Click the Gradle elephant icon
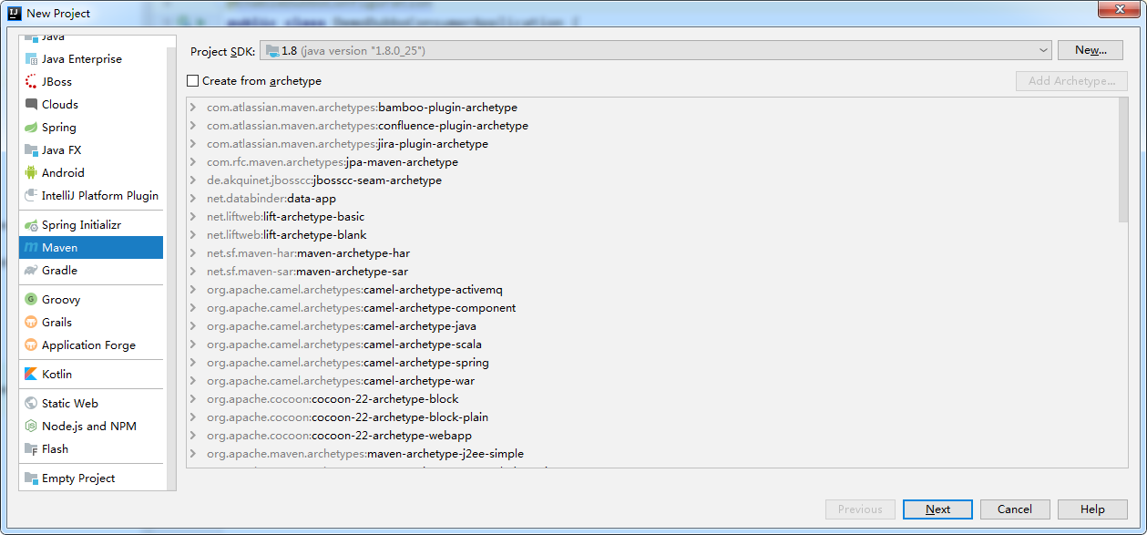This screenshot has width=1147, height=535. pyautogui.click(x=32, y=271)
